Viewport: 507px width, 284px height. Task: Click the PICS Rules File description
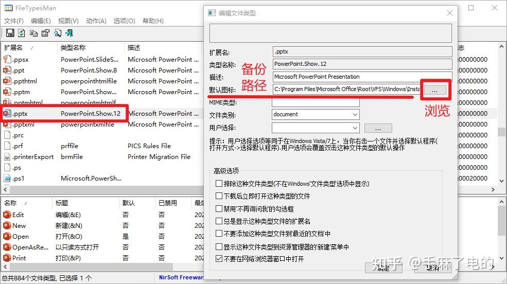click(x=149, y=146)
